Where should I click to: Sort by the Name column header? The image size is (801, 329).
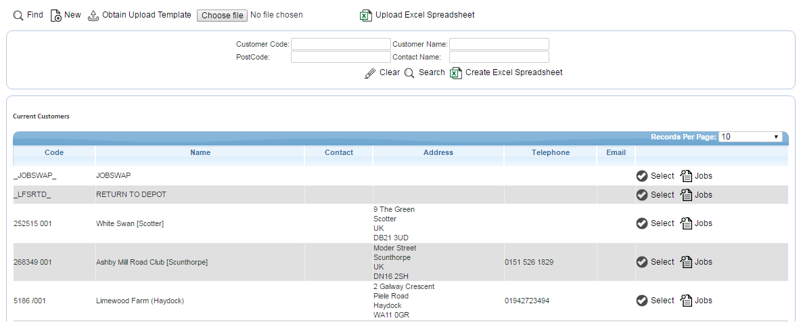200,152
